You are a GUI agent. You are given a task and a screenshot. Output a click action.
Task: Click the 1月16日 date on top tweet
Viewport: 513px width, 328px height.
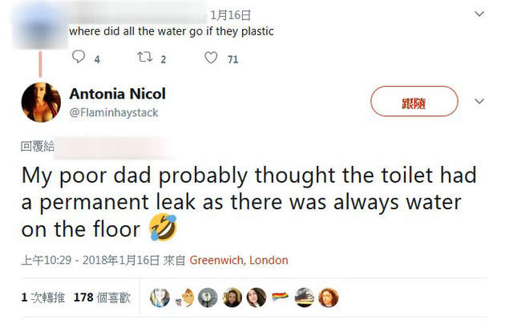coord(231,14)
